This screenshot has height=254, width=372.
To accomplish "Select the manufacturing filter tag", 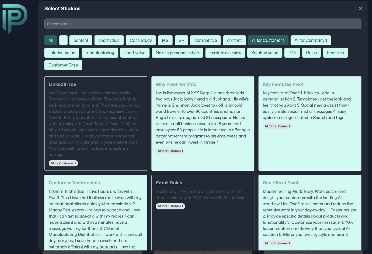I will tap(100, 53).
